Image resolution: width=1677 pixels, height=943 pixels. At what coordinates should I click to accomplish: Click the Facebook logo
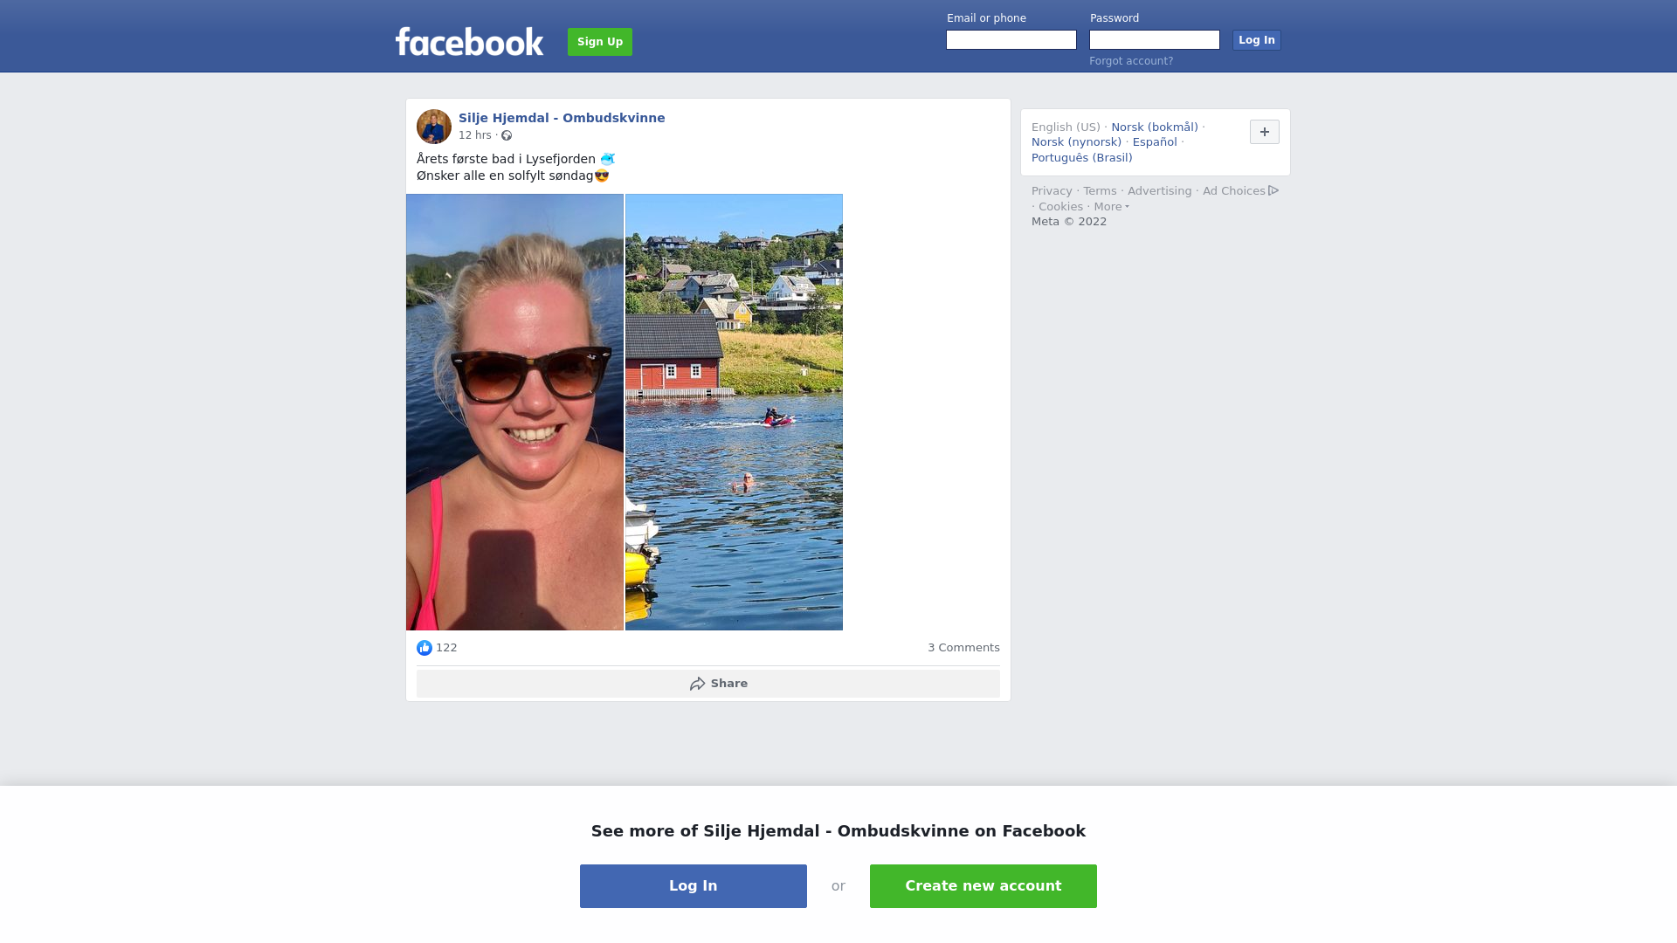tap(469, 41)
